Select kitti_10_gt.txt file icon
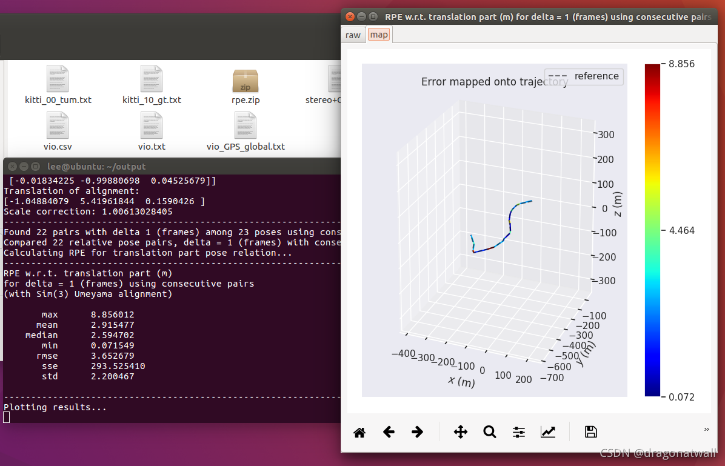 pos(152,79)
